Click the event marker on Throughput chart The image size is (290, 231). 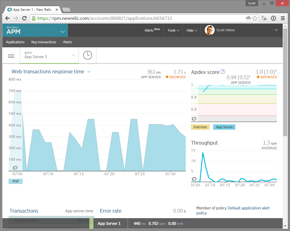tap(194, 179)
